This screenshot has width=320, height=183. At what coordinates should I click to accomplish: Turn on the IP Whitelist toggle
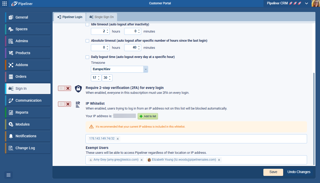[65, 104]
